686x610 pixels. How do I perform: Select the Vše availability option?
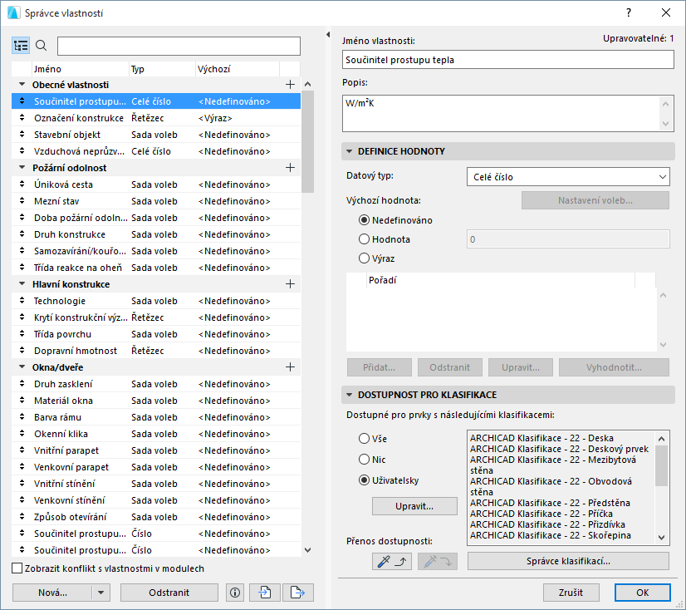coord(364,438)
